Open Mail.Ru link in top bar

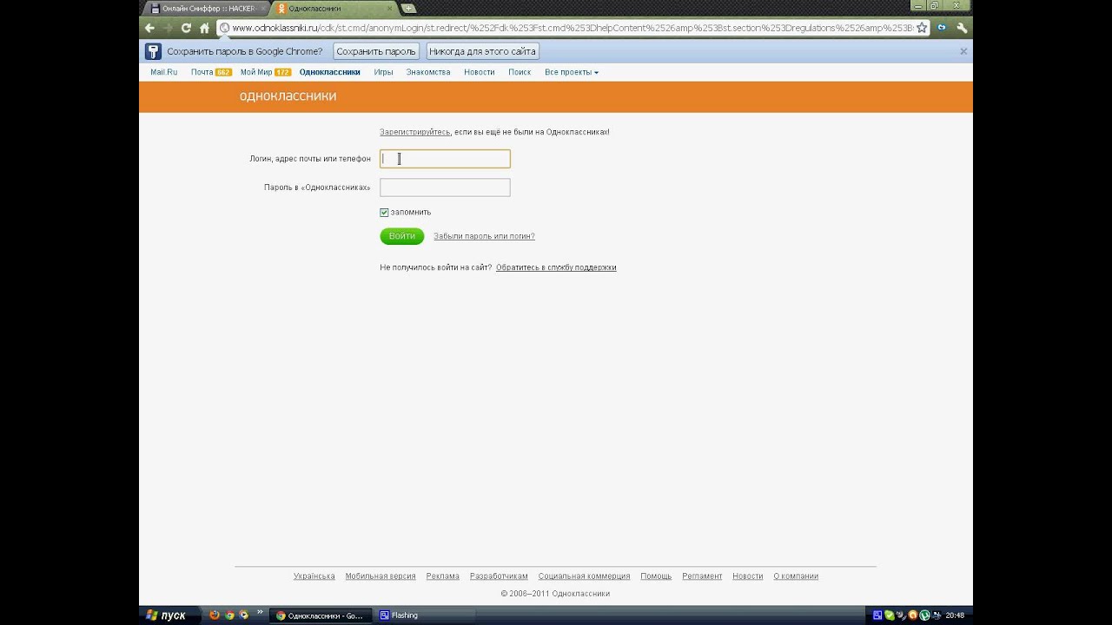(x=163, y=72)
